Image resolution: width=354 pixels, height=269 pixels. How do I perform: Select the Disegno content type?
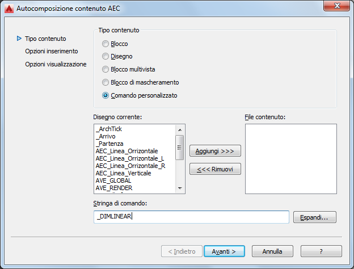[x=106, y=56]
